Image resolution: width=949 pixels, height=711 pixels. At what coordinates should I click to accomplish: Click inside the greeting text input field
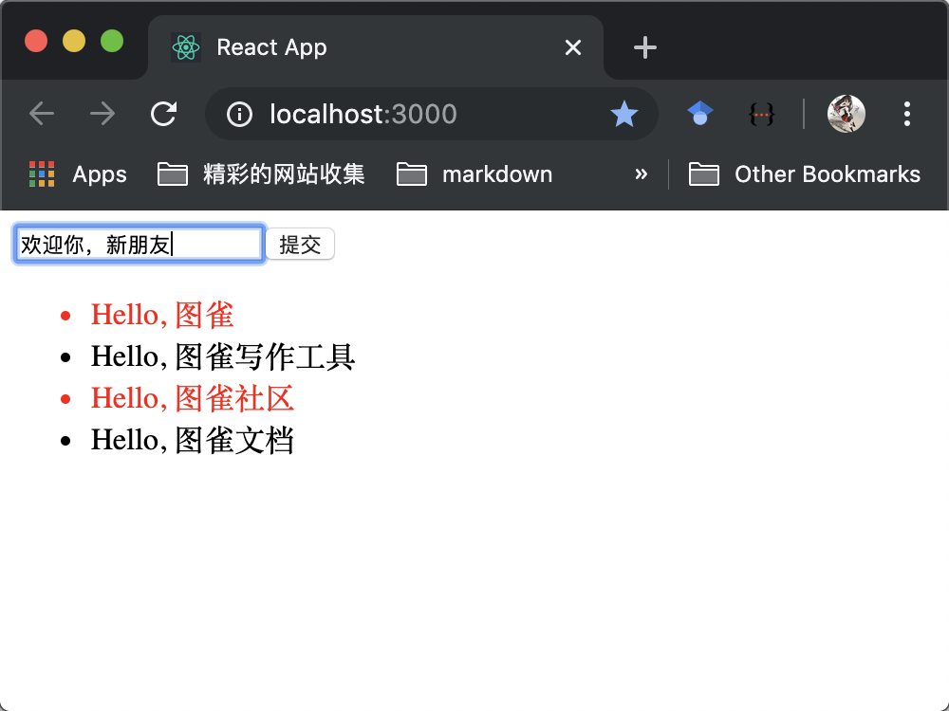(x=139, y=244)
